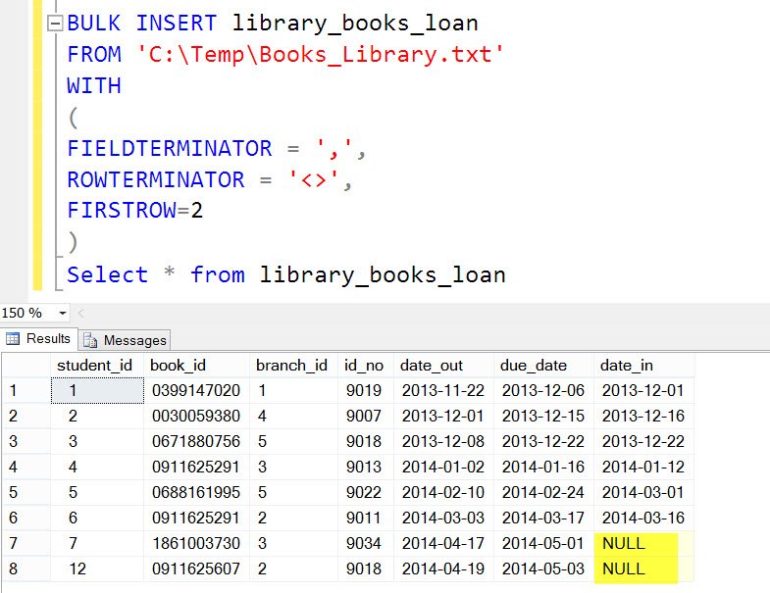The image size is (770, 593).
Task: Click the Results grid icon
Action: [x=13, y=339]
